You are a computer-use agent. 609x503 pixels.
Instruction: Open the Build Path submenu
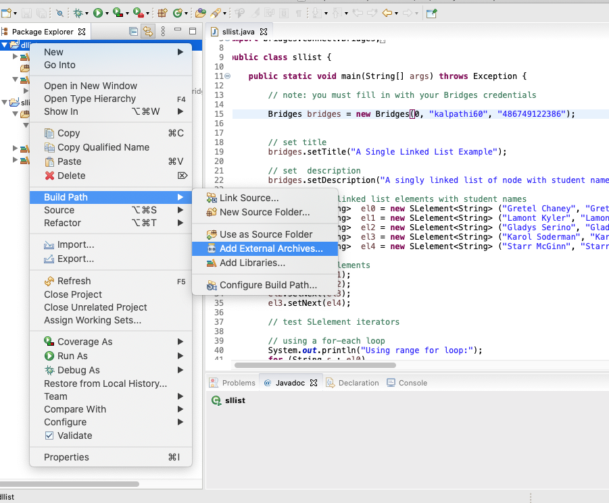coord(111,197)
